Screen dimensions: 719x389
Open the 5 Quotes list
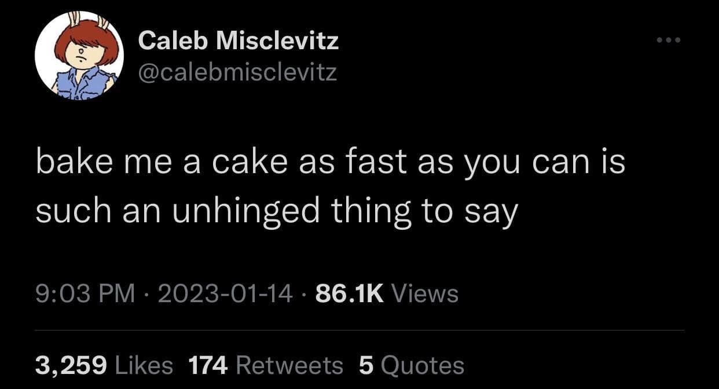pyautogui.click(x=365, y=365)
